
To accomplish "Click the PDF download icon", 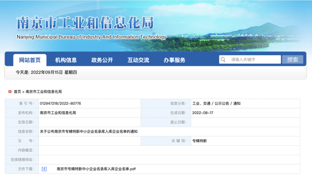I will pyautogui.click(x=44, y=169).
